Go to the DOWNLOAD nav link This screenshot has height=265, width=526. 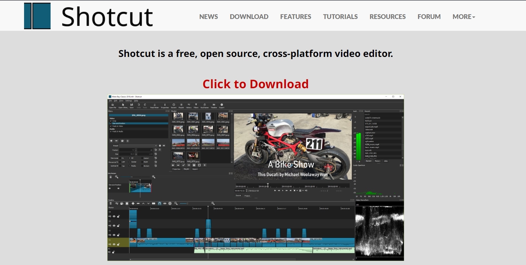point(249,16)
